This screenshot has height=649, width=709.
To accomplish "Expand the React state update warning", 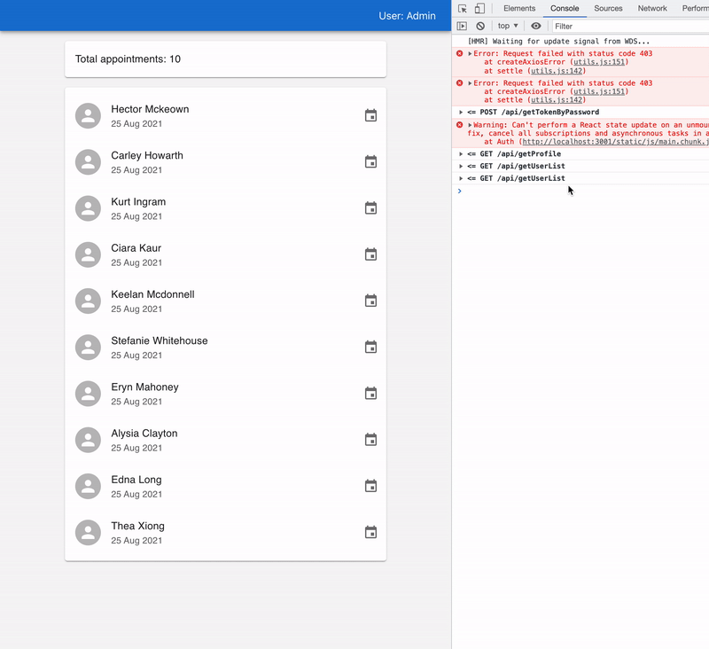I will [x=470, y=125].
